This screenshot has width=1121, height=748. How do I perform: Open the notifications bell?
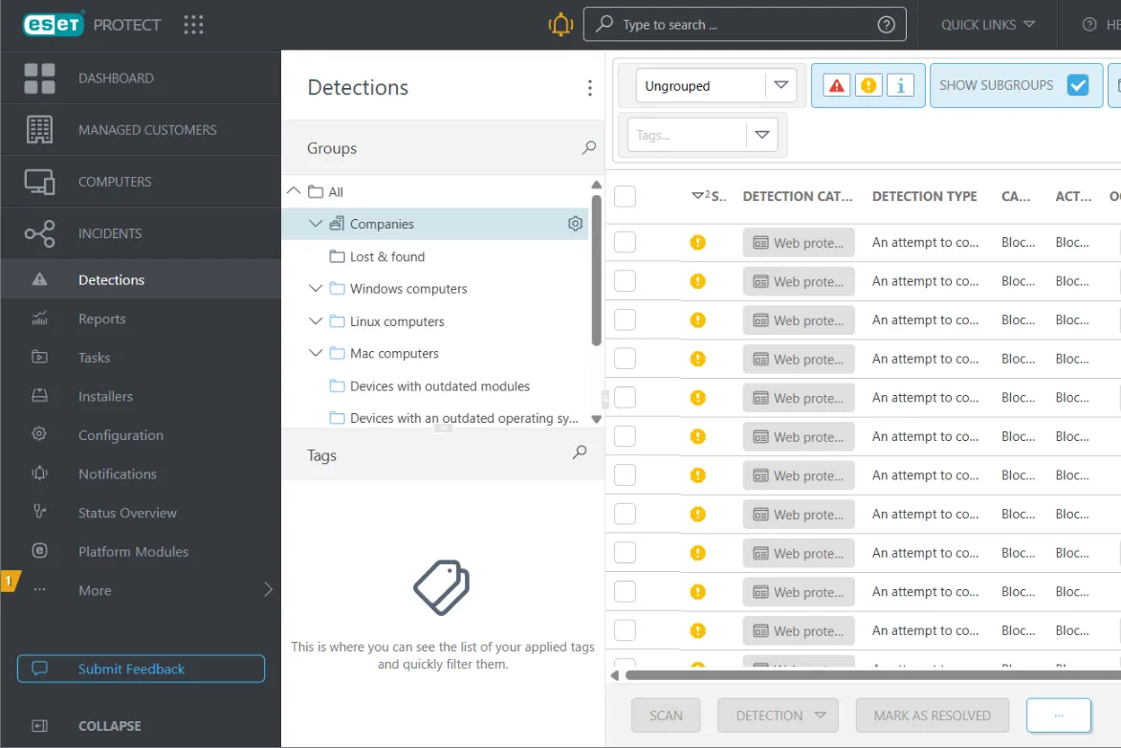tap(560, 24)
